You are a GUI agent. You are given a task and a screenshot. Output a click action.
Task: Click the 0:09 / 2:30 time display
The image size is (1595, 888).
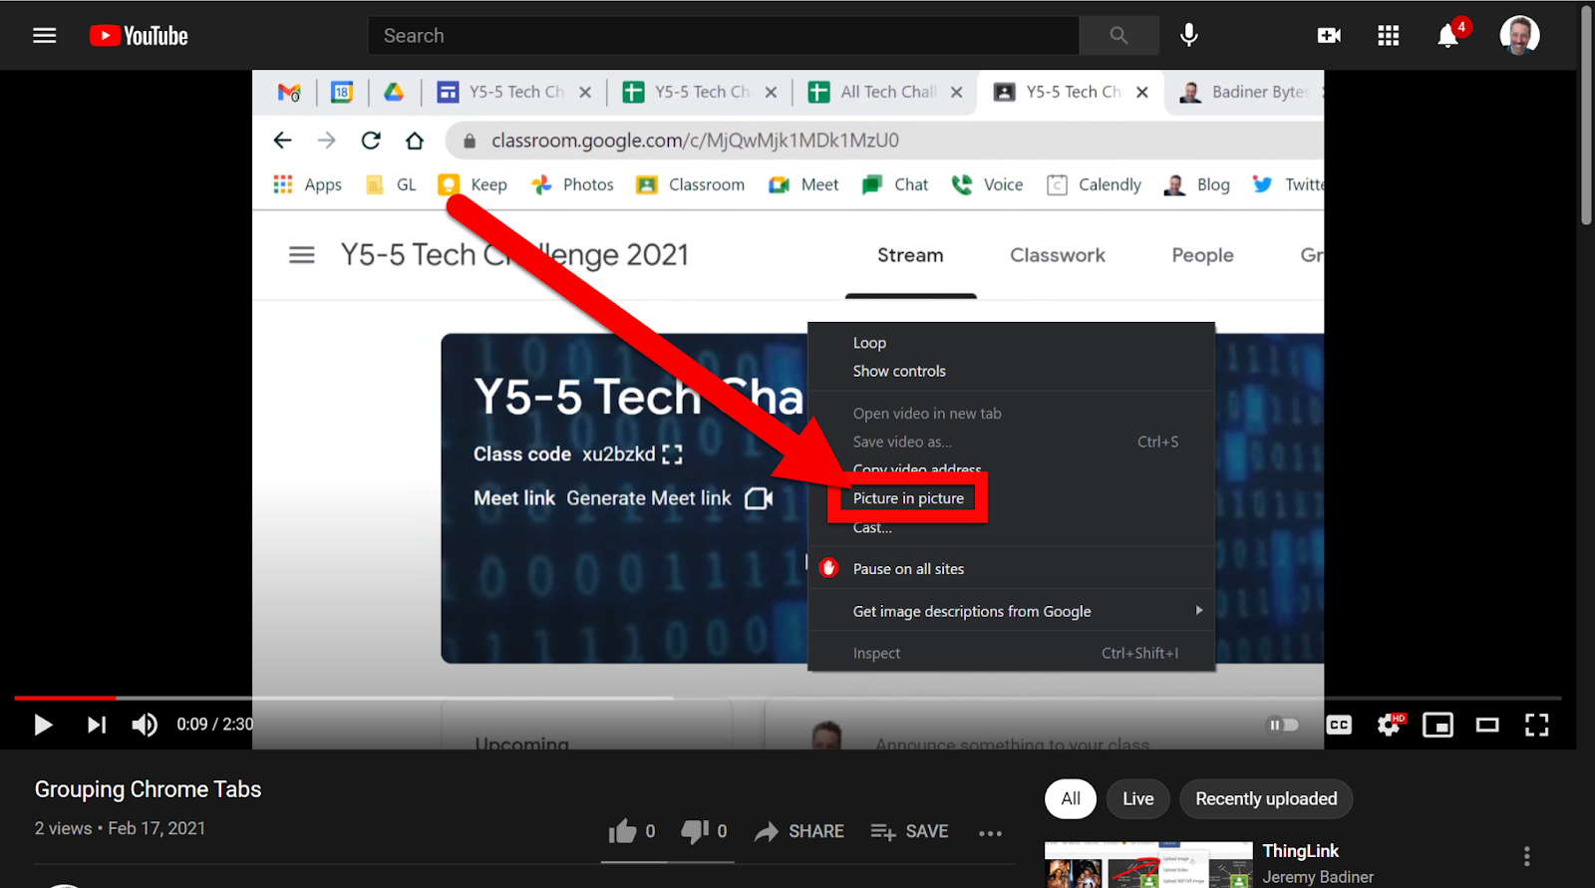coord(214,725)
